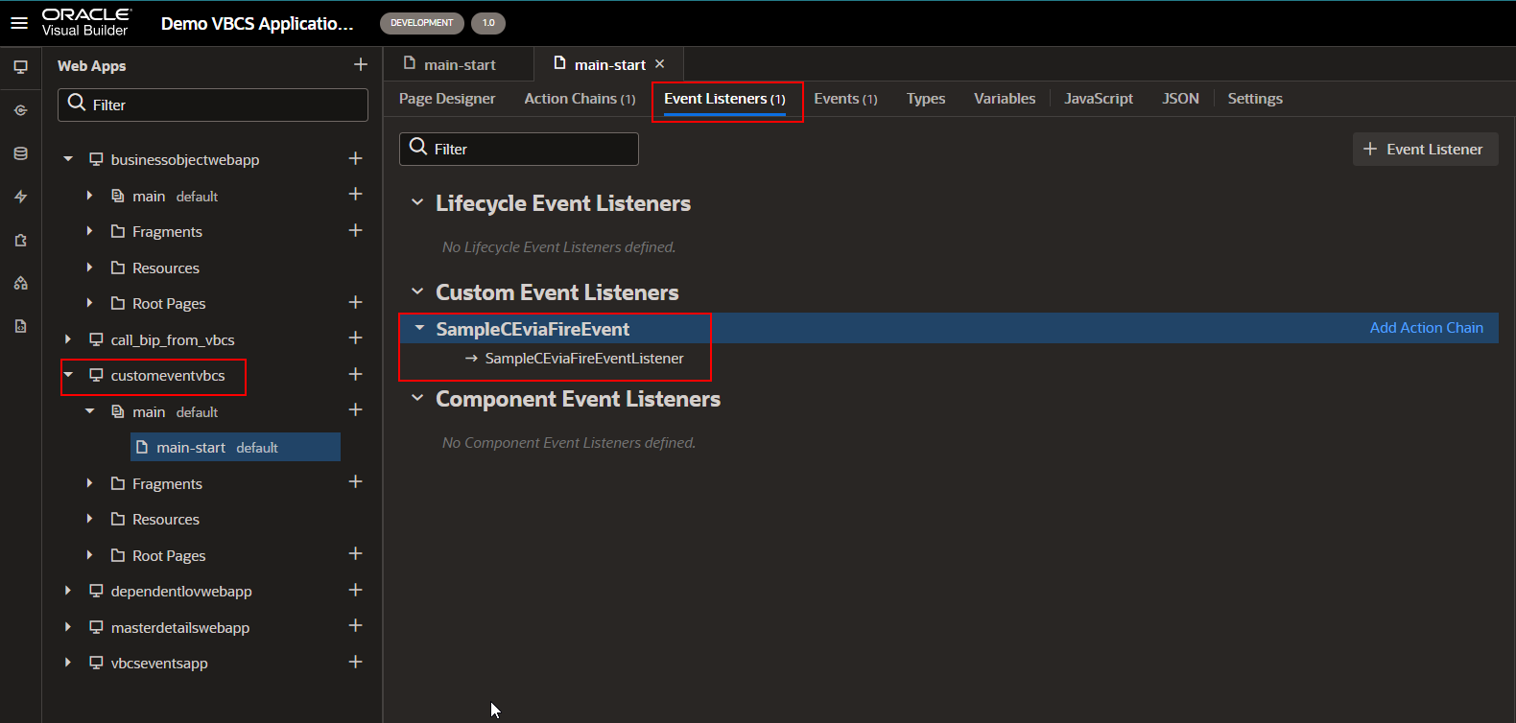Select main-start page in customeventvbcs tree

click(235, 447)
